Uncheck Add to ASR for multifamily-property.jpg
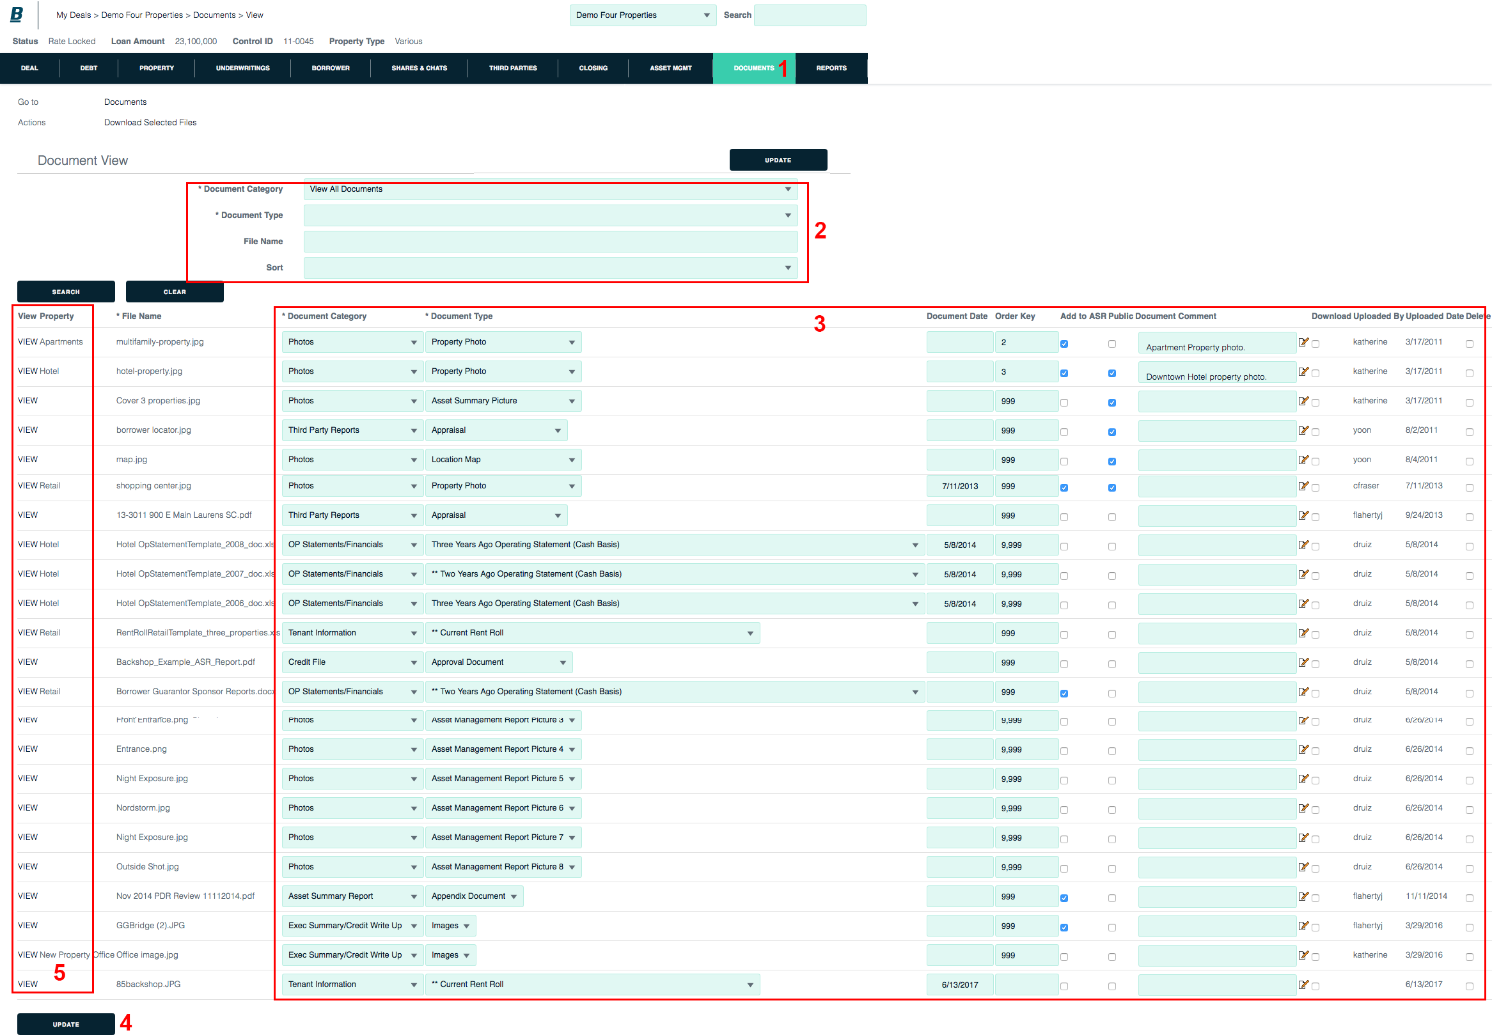Viewport: 1492px width, 1035px height. click(1064, 344)
